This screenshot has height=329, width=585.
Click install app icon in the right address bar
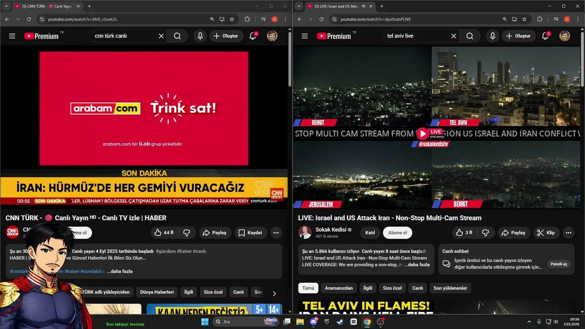pyautogui.click(x=515, y=19)
